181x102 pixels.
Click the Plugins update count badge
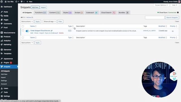click(11, 63)
